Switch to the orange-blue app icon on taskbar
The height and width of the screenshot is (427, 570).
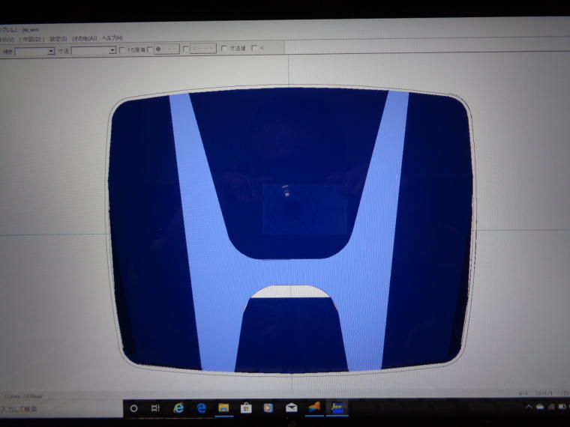click(x=314, y=408)
